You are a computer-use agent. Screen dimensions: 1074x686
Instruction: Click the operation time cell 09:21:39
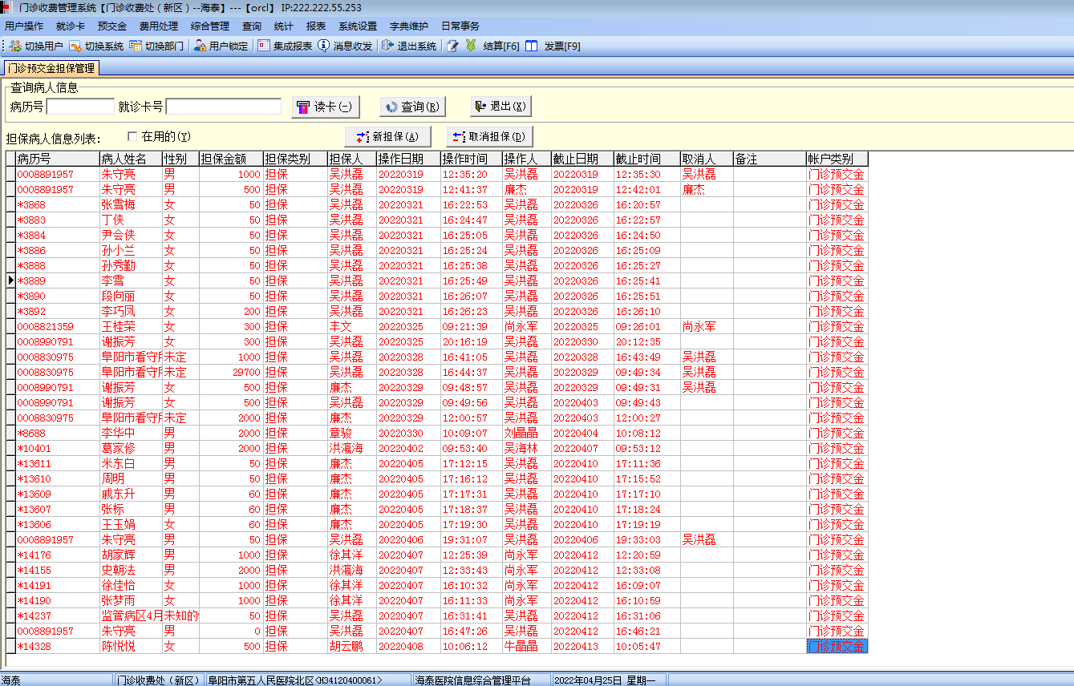pos(472,327)
